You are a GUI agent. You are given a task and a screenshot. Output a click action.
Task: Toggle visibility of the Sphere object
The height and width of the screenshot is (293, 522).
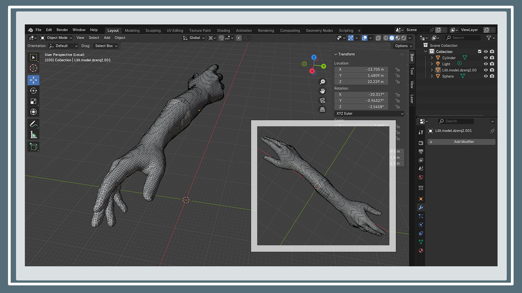tap(486, 76)
